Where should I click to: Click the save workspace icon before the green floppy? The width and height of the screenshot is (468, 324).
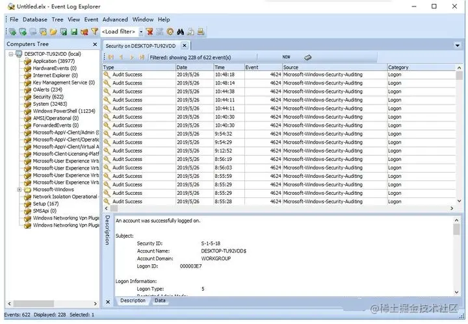pyautogui.click(x=64, y=31)
